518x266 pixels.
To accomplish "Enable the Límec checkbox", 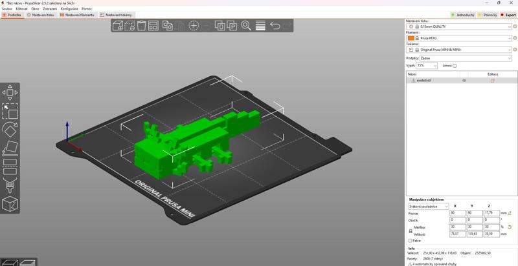I will (455, 66).
